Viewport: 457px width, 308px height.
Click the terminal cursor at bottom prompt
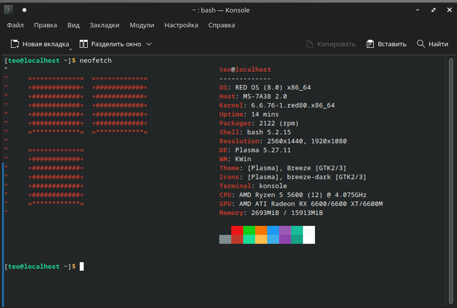pyautogui.click(x=82, y=266)
